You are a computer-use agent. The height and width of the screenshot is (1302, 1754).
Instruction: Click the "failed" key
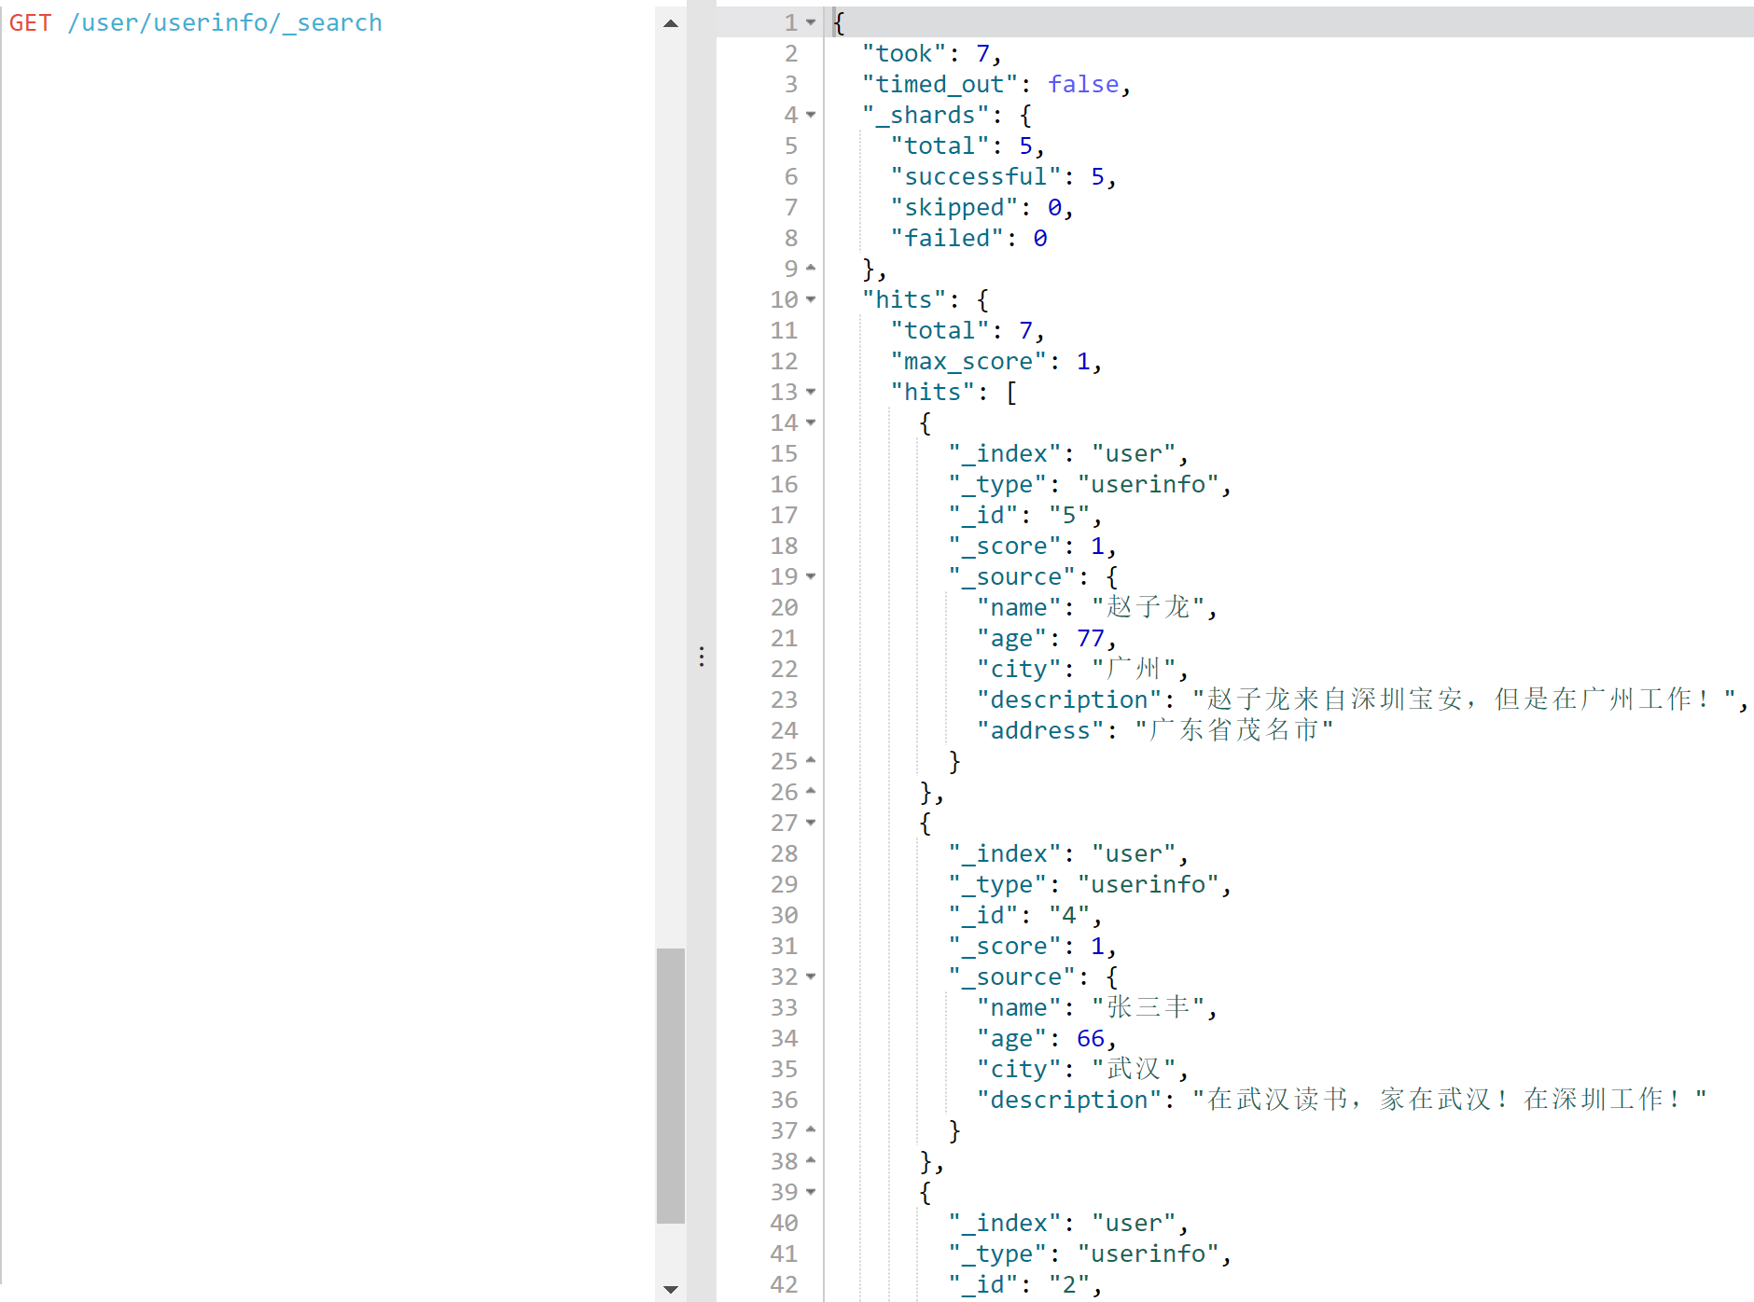(x=947, y=239)
